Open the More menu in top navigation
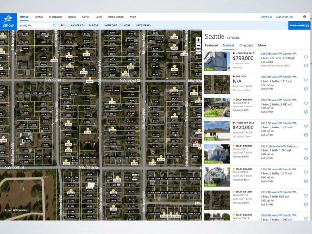Screen dimensions: 312x234 [133, 17]
